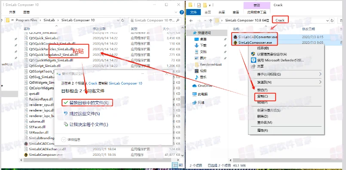Click the star icon of 快速访问
346x170 pixels.
pyautogui.click(x=195, y=33)
